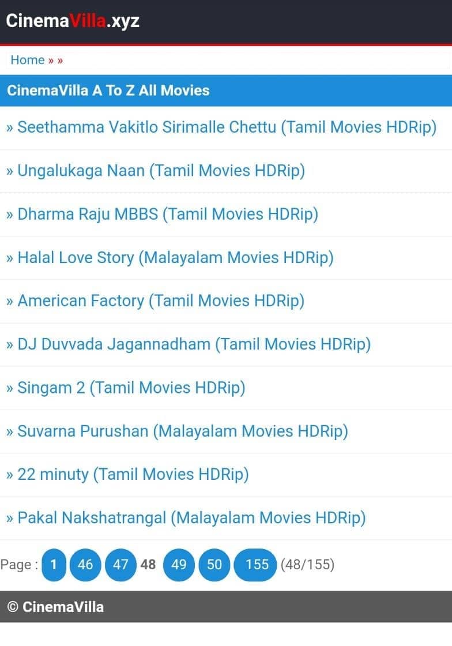Viewport: 452px width, 646px height.
Task: Click the CinemaVilla A To Z All Movies header
Action: pos(226,91)
